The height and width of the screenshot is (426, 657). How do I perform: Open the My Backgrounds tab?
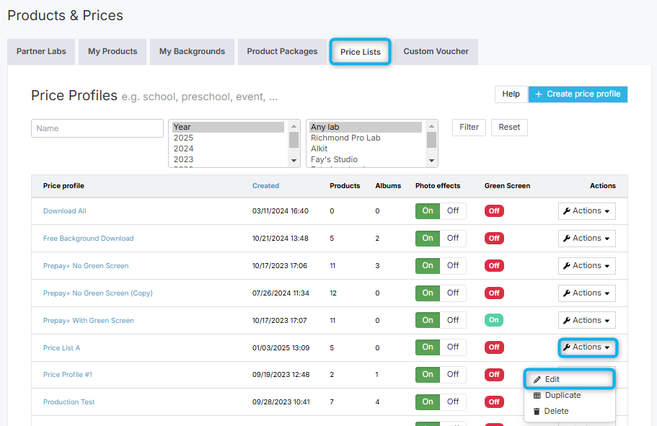pos(192,51)
